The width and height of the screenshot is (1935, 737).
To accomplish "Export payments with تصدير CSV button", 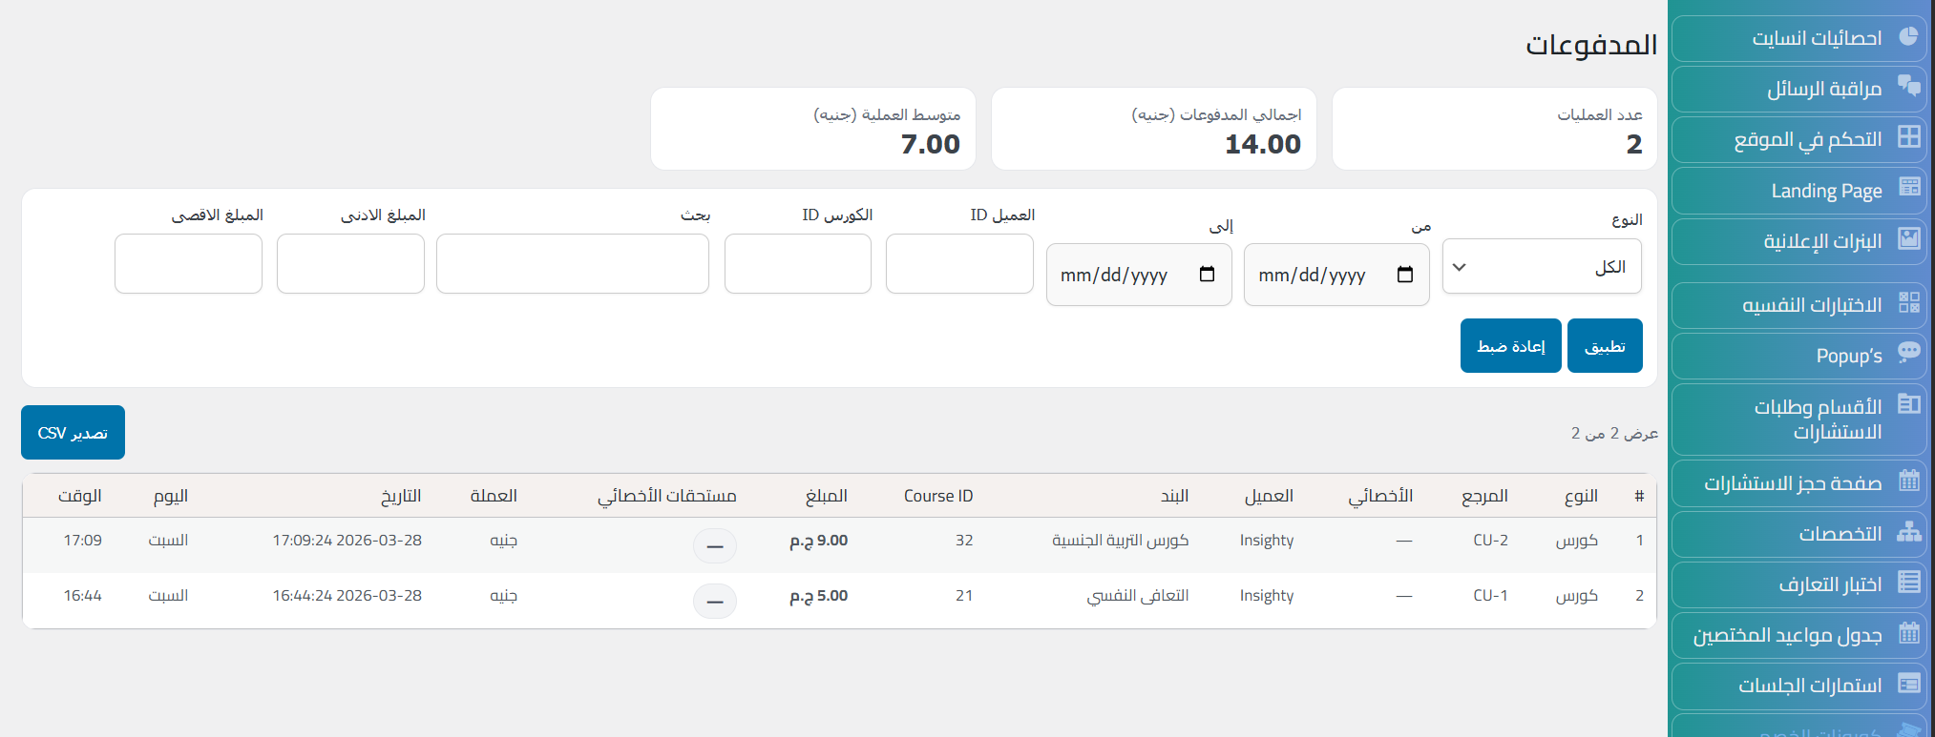I will (x=73, y=433).
